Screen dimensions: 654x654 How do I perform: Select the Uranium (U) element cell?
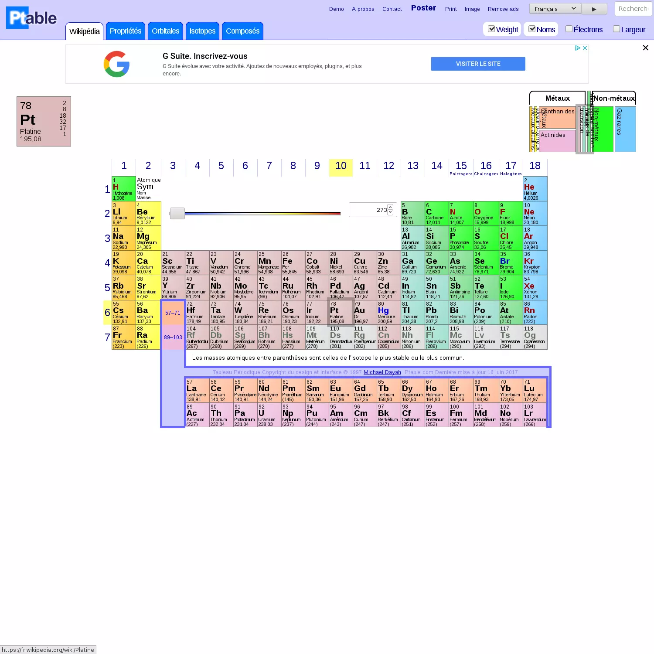269,415
